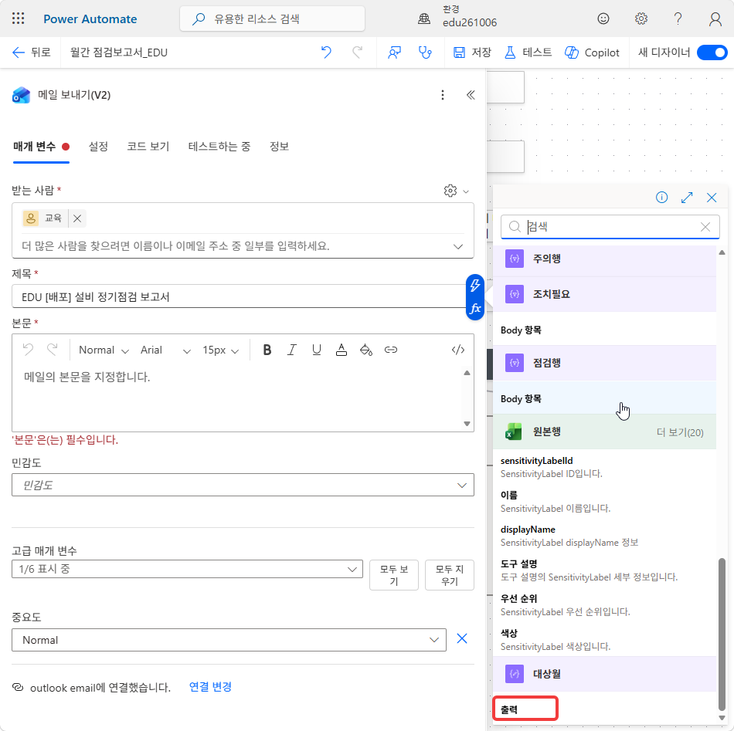The image size is (734, 731).
Task: Open the Normal paragraph style dropdown
Action: 104,350
